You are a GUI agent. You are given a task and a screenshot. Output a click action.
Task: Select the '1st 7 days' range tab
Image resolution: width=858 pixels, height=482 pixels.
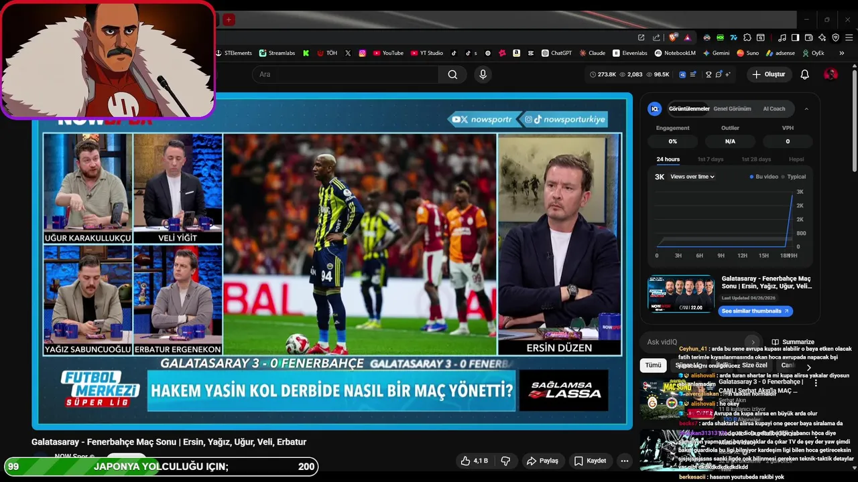pos(711,159)
